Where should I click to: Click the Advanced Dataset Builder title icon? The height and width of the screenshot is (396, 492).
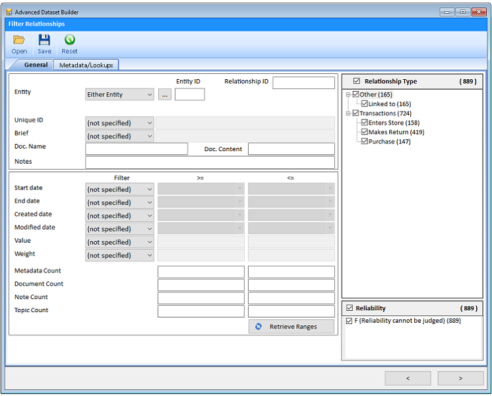[9, 11]
